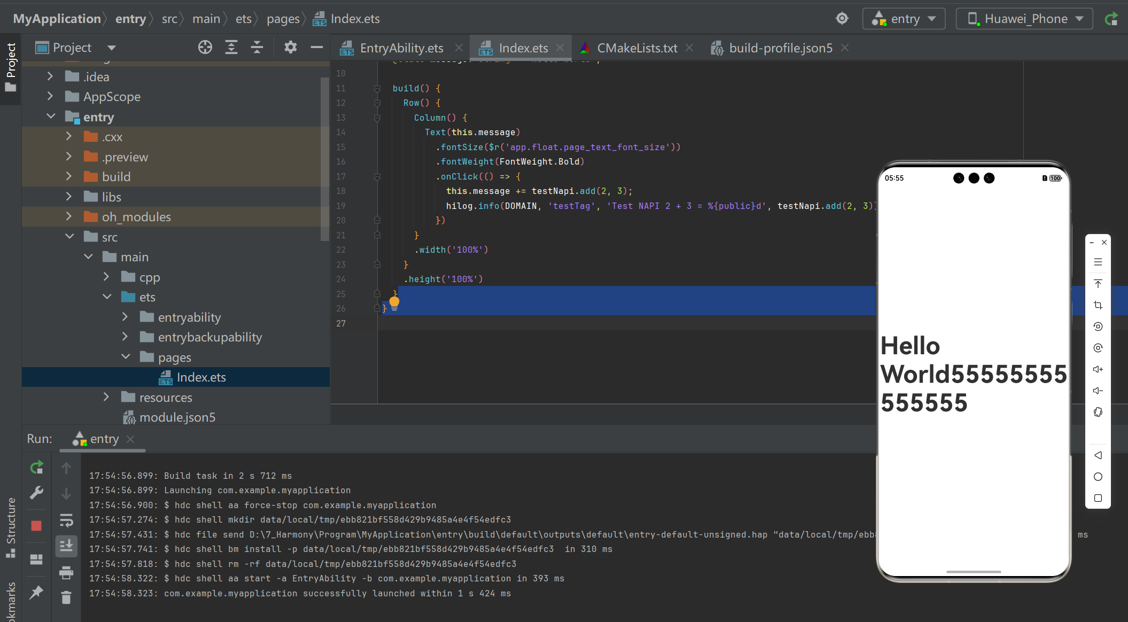1128x622 pixels.
Task: Switch to the EntryAbility.ets tab
Action: [401, 48]
